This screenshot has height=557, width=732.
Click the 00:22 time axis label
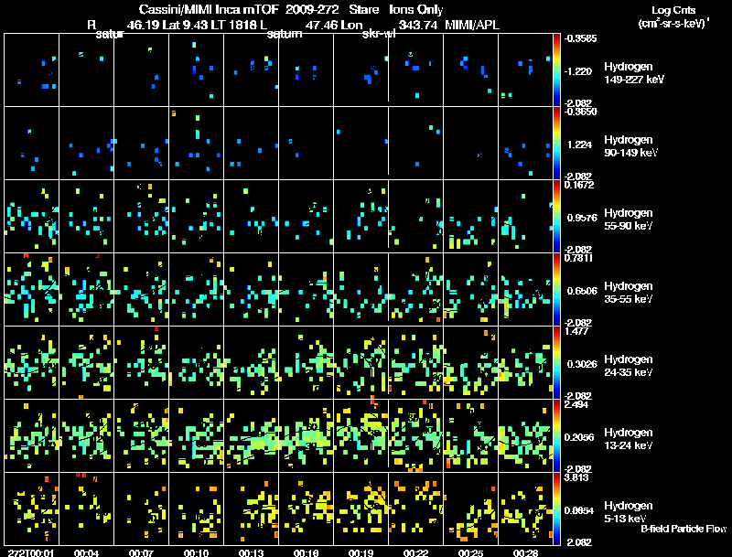click(x=416, y=552)
